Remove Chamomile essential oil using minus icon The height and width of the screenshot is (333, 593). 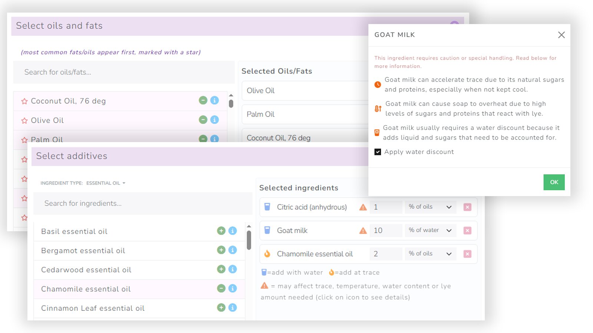[x=221, y=289]
